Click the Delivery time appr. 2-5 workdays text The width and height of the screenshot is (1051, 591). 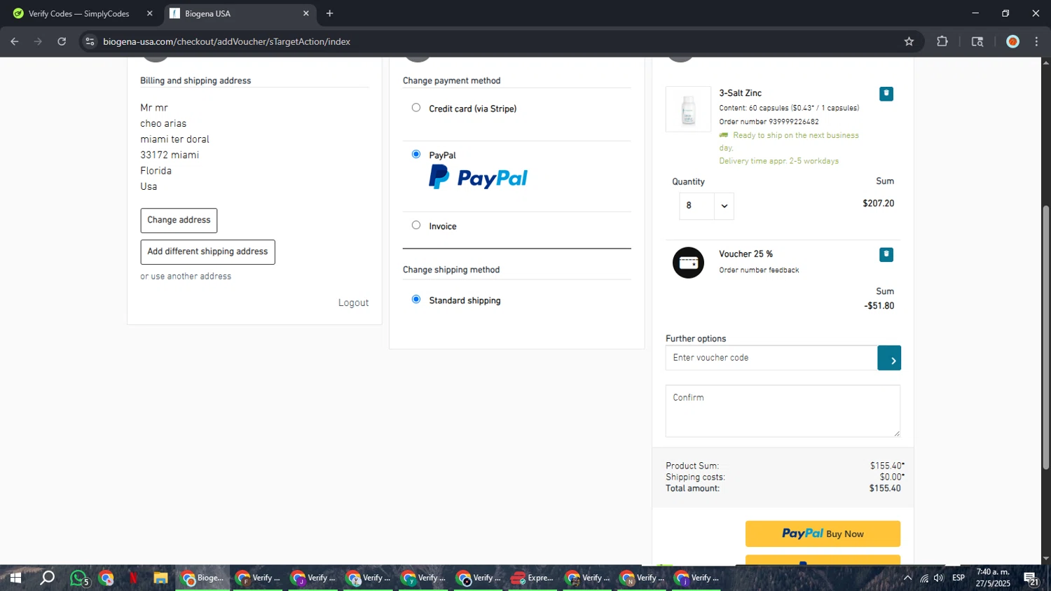[778, 161]
